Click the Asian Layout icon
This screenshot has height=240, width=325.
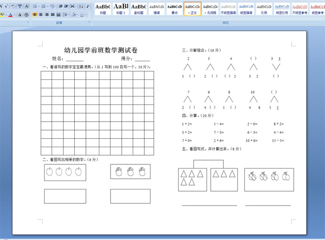[x=72, y=6]
